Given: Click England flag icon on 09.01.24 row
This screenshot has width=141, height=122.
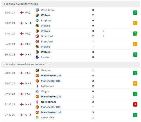Looking at the screenshot, I should [22, 94].
